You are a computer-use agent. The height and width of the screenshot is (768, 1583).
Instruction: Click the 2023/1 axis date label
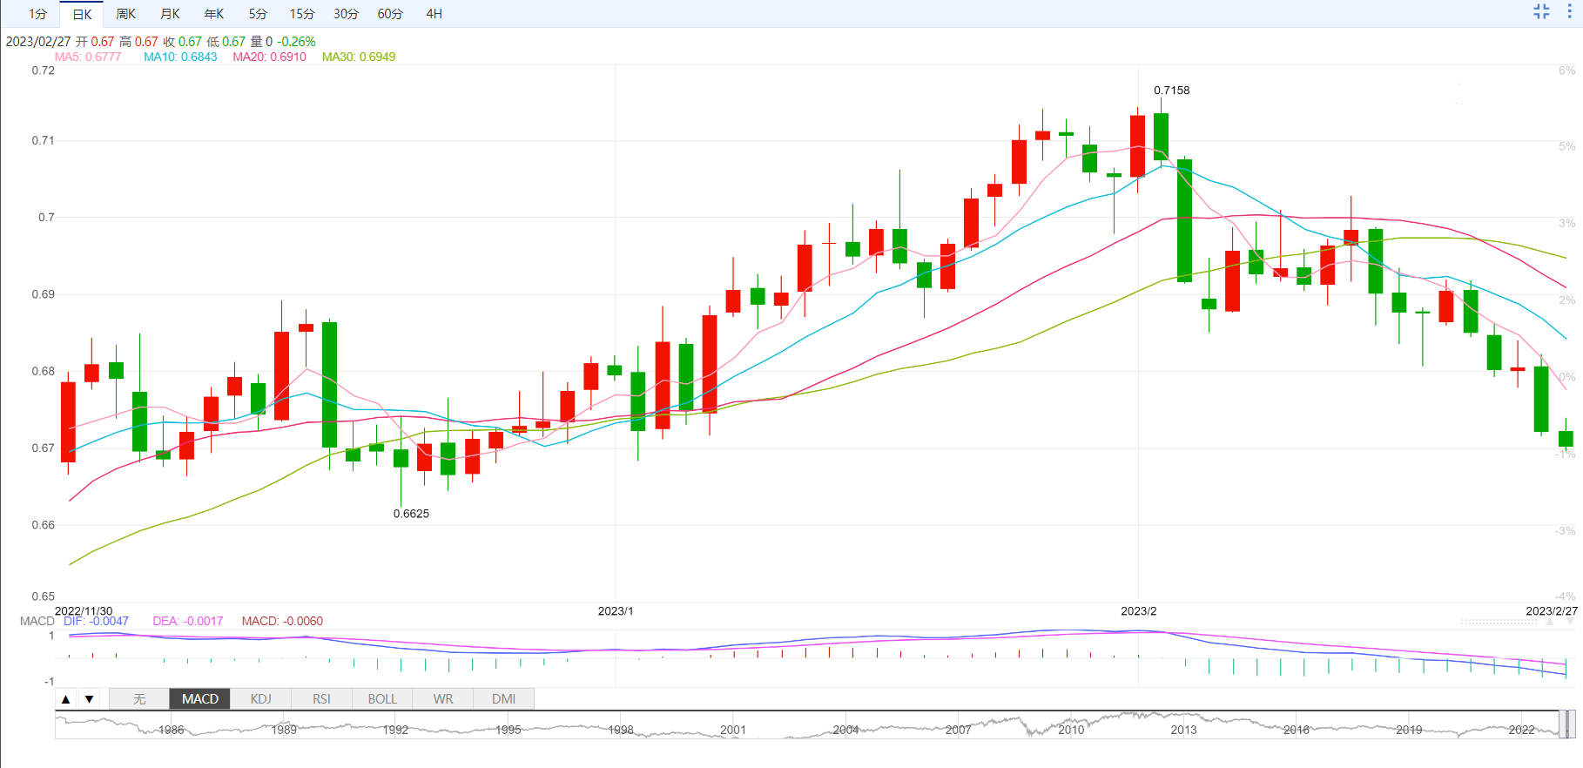click(616, 611)
